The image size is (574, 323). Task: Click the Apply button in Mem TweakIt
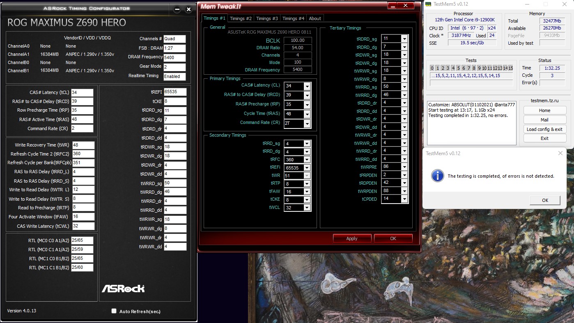(x=352, y=238)
